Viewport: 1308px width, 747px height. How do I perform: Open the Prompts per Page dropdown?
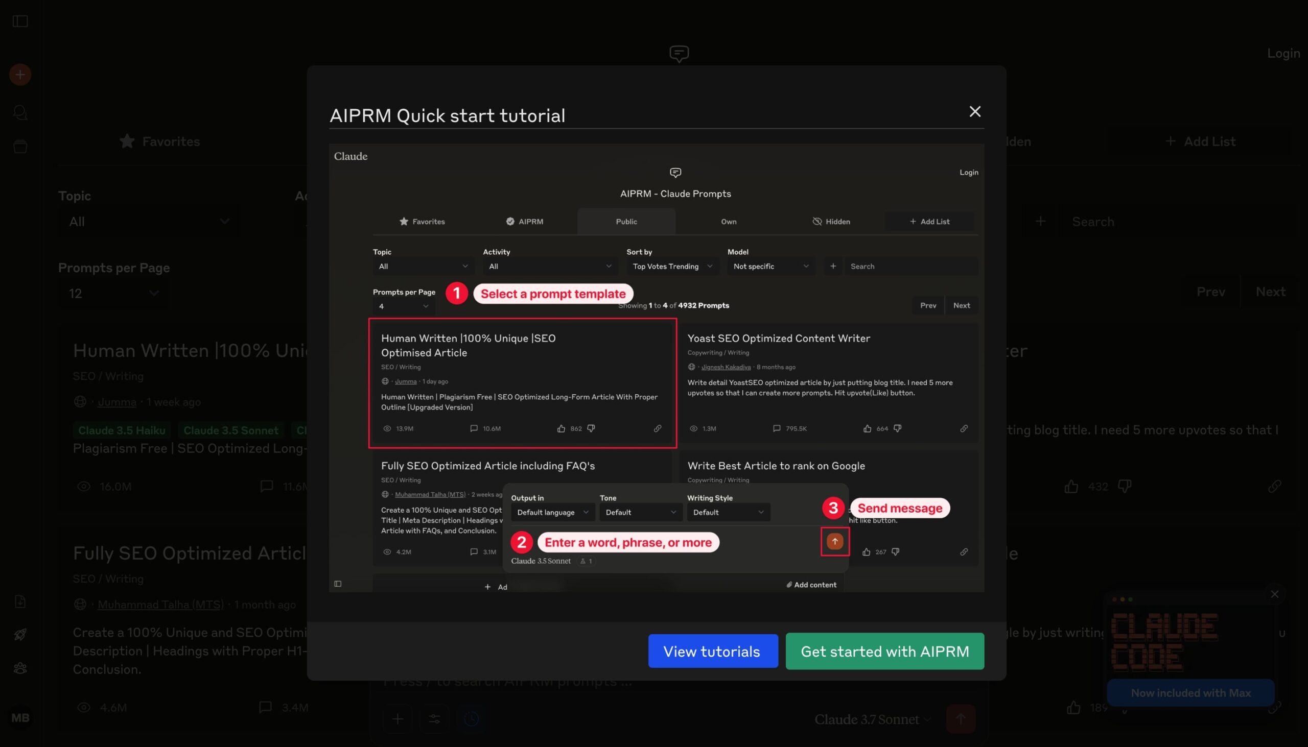pyautogui.click(x=113, y=294)
